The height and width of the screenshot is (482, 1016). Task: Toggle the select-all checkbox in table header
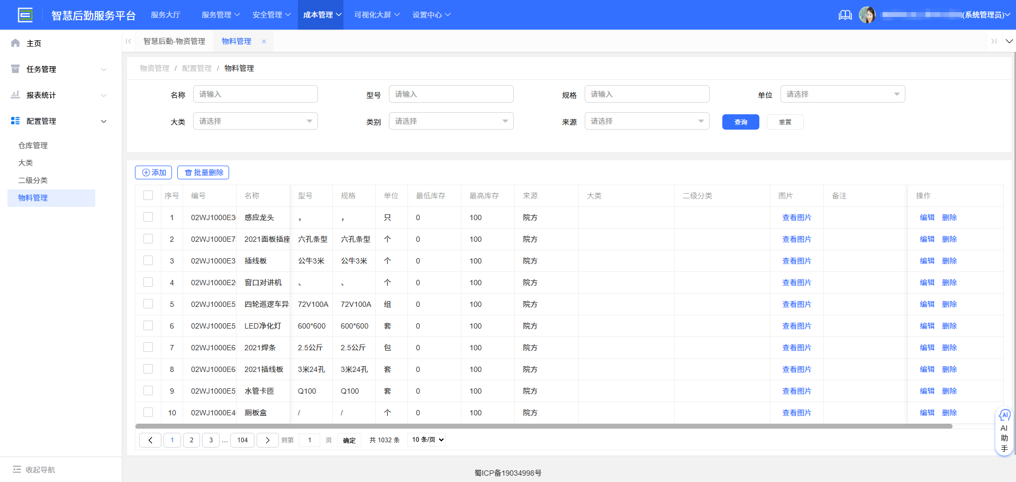pyautogui.click(x=148, y=195)
